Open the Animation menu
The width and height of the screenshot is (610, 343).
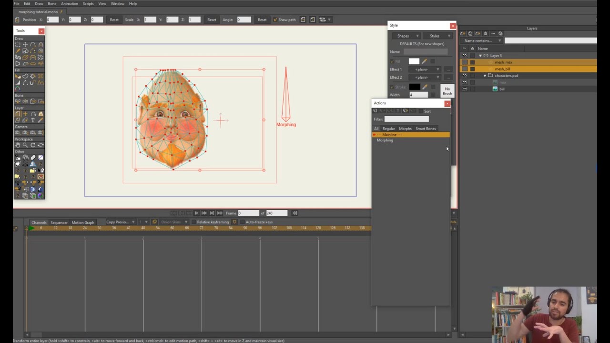[70, 4]
